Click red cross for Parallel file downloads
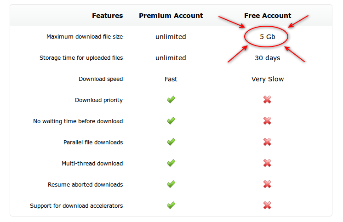The image size is (343, 222). pos(267,142)
